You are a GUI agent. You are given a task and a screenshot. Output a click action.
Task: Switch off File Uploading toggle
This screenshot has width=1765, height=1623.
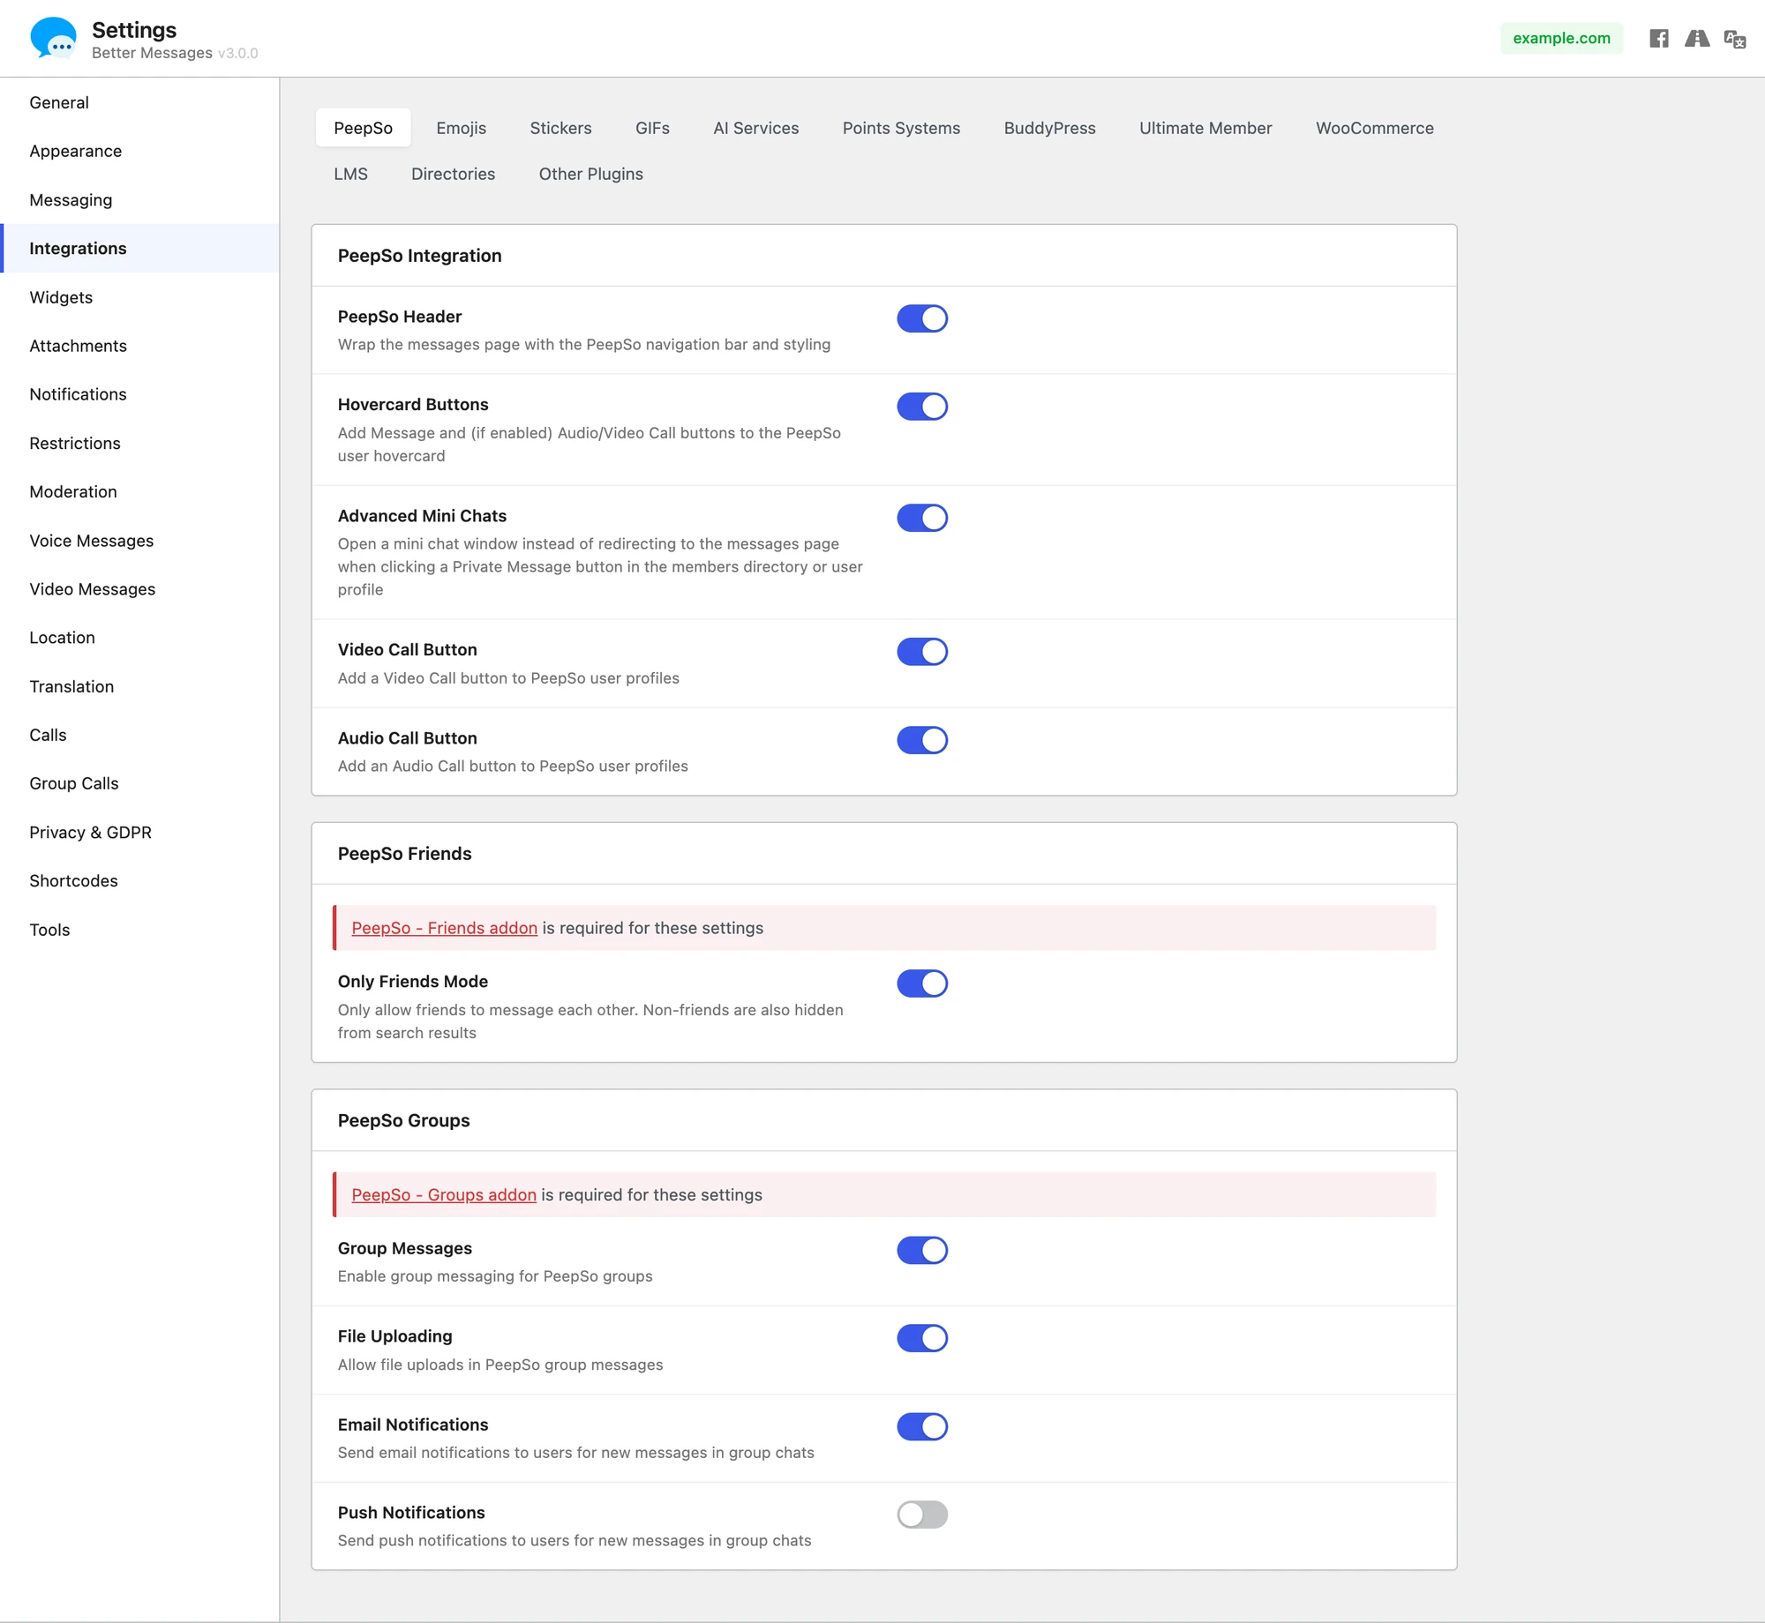tap(922, 1338)
